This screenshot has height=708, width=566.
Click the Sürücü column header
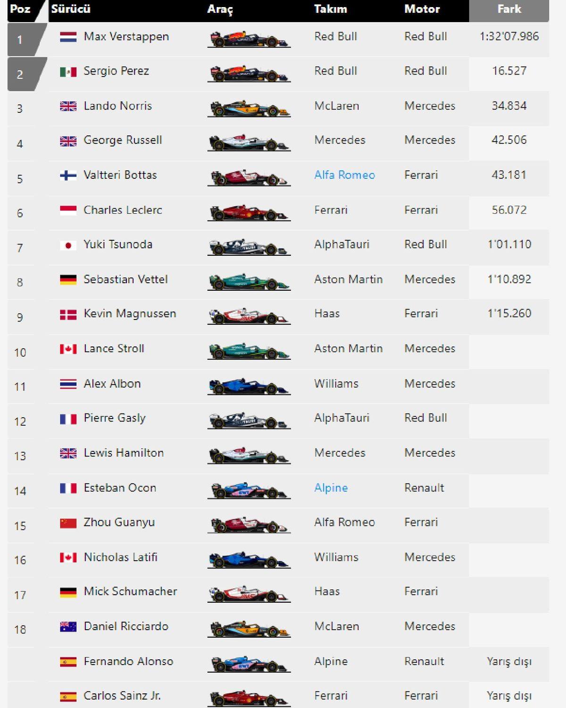coord(71,9)
